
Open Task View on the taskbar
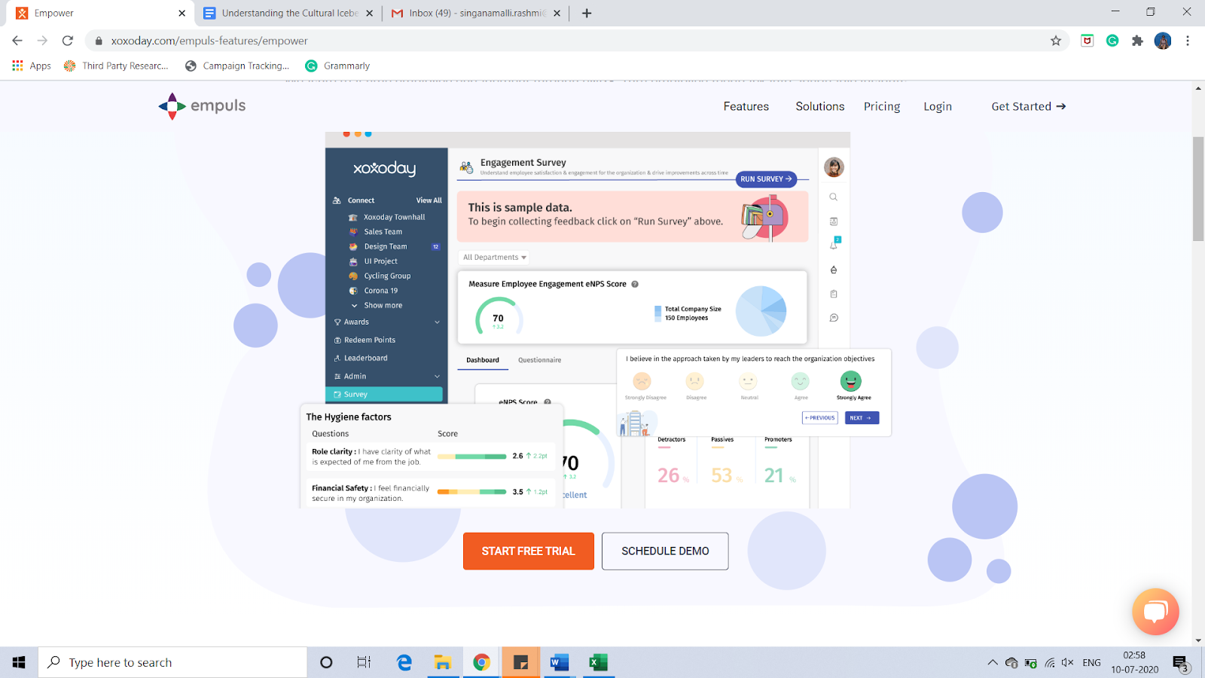[364, 662]
